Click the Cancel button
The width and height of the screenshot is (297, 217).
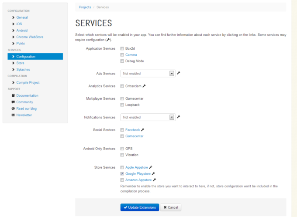tap(171, 207)
